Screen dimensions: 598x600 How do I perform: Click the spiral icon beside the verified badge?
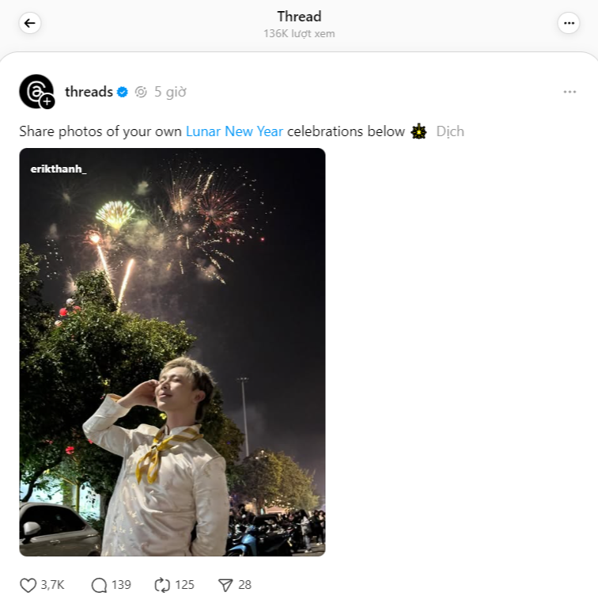(141, 92)
